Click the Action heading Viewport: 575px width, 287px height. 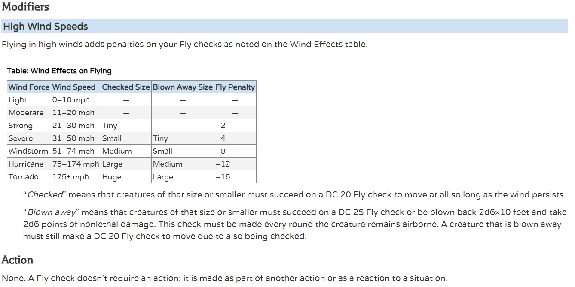17,260
